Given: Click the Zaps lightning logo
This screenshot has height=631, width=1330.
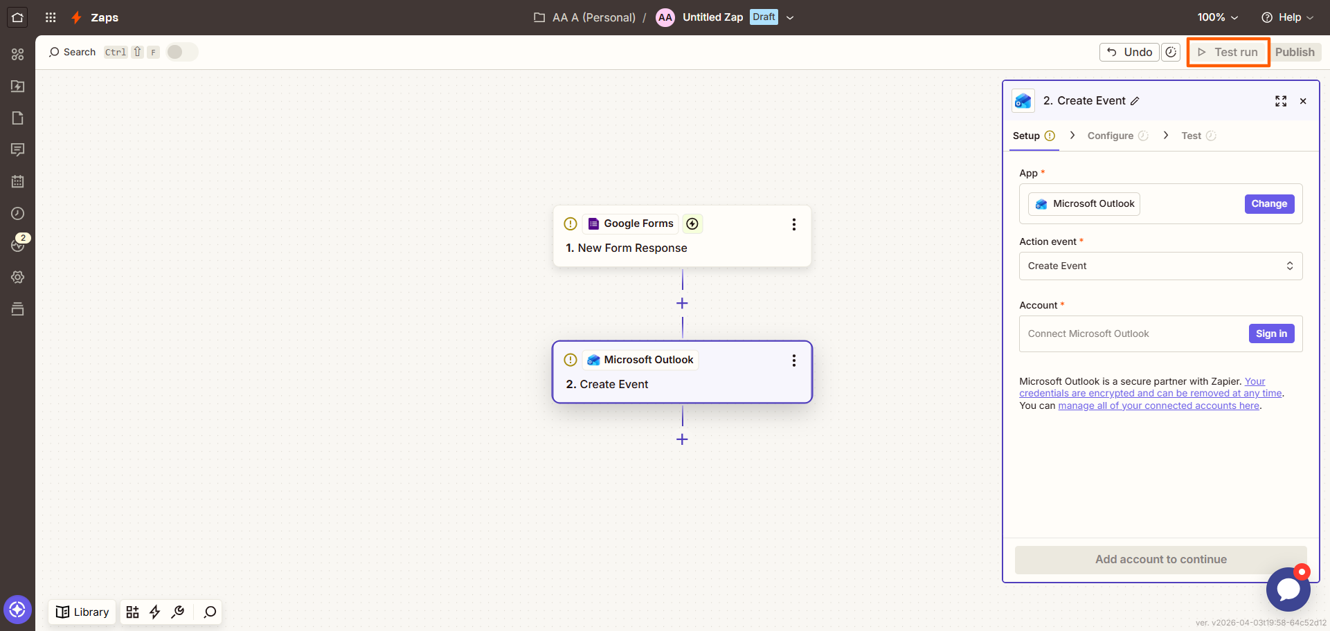Looking at the screenshot, I should 77,17.
